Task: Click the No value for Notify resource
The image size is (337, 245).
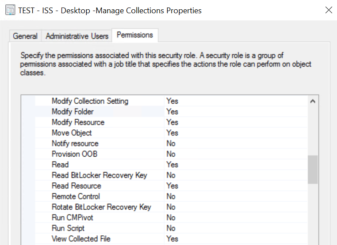Action: 171,143
